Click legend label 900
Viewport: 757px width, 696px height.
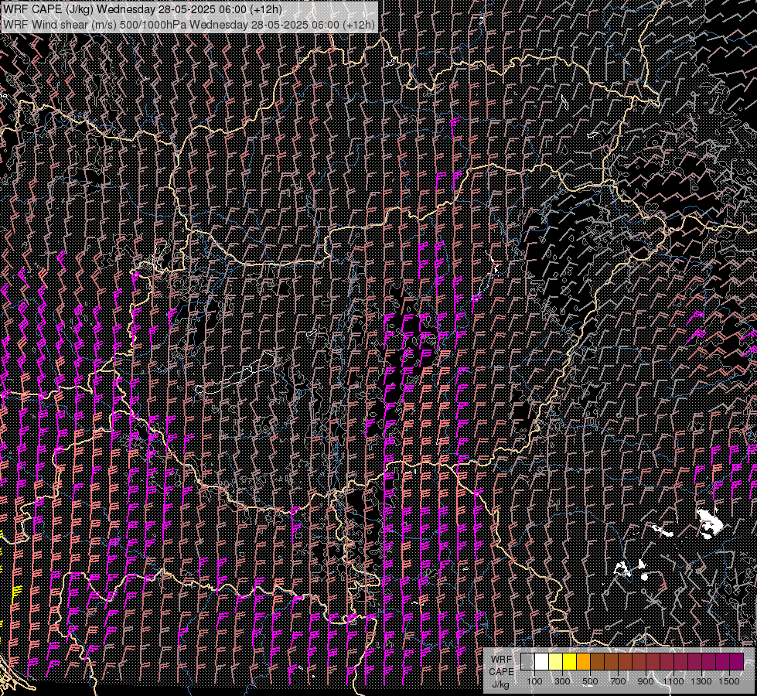[x=646, y=681]
